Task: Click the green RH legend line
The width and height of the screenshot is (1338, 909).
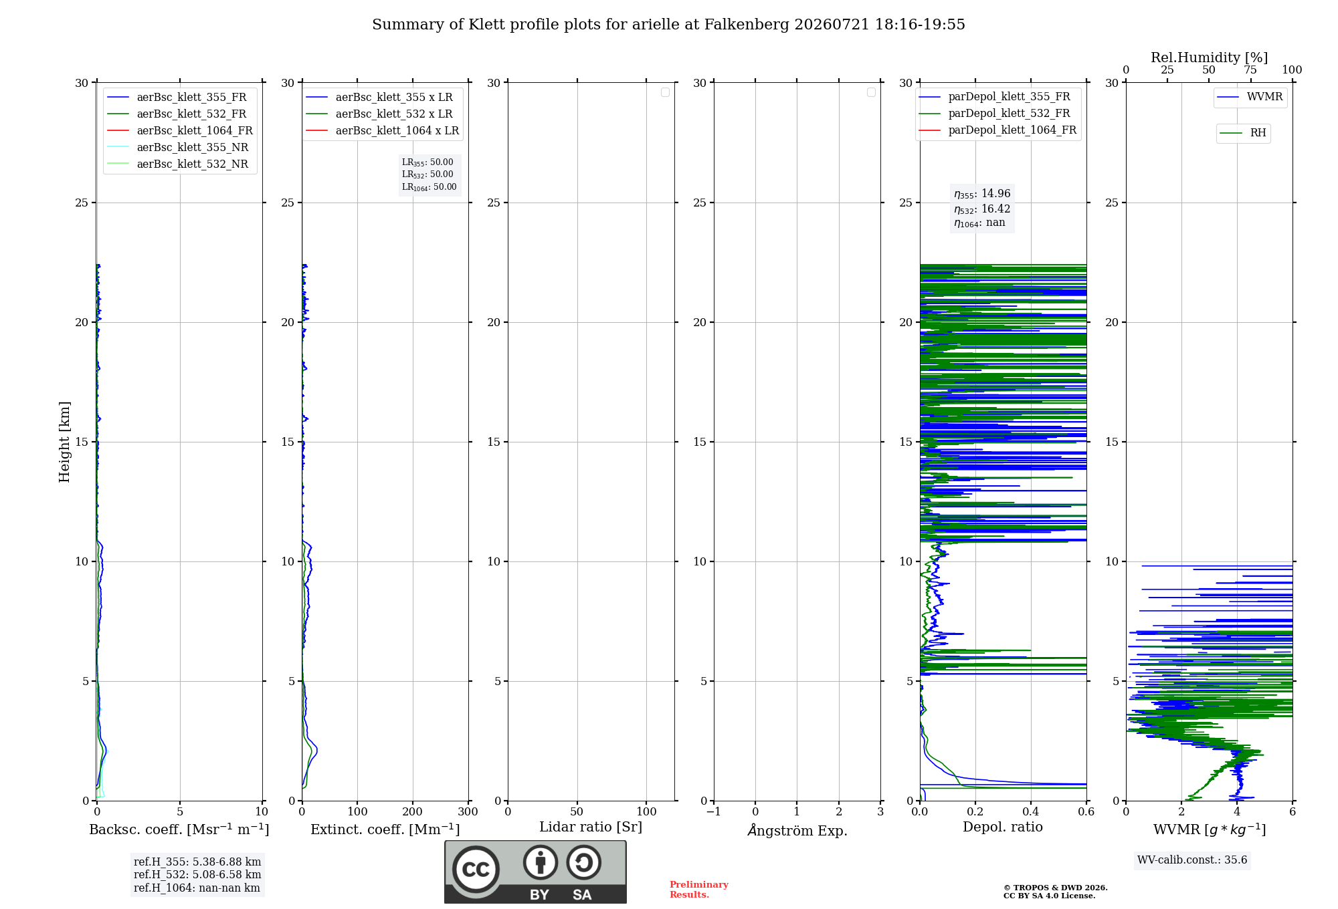Action: (x=1231, y=133)
